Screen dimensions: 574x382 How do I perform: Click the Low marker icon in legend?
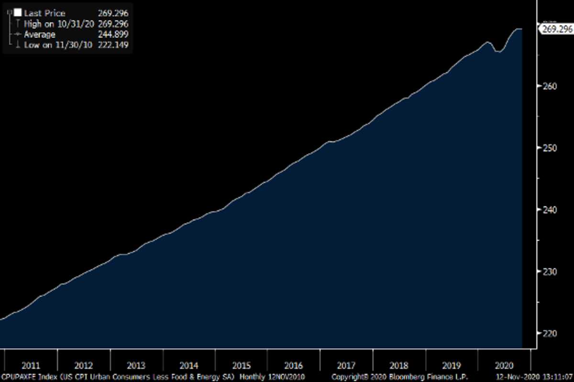18,44
